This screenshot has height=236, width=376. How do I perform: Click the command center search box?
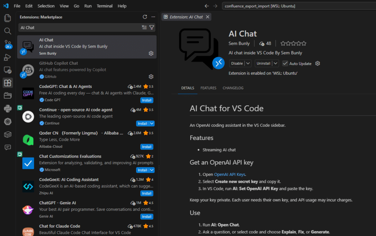[299, 6]
